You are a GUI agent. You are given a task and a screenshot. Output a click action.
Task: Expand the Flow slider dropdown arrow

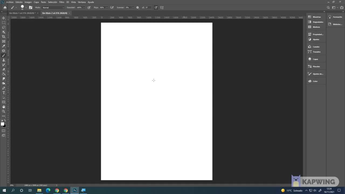(x=107, y=8)
